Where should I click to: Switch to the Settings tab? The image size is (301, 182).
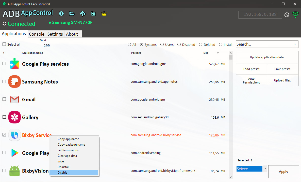[55, 34]
